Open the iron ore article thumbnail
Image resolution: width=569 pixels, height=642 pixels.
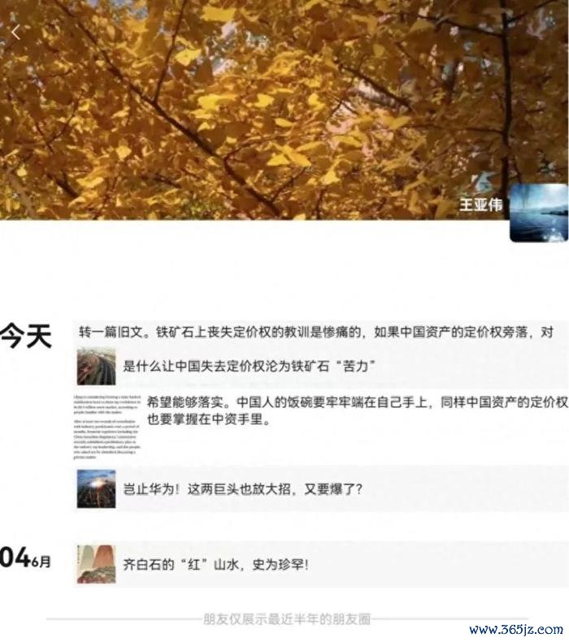(x=96, y=366)
